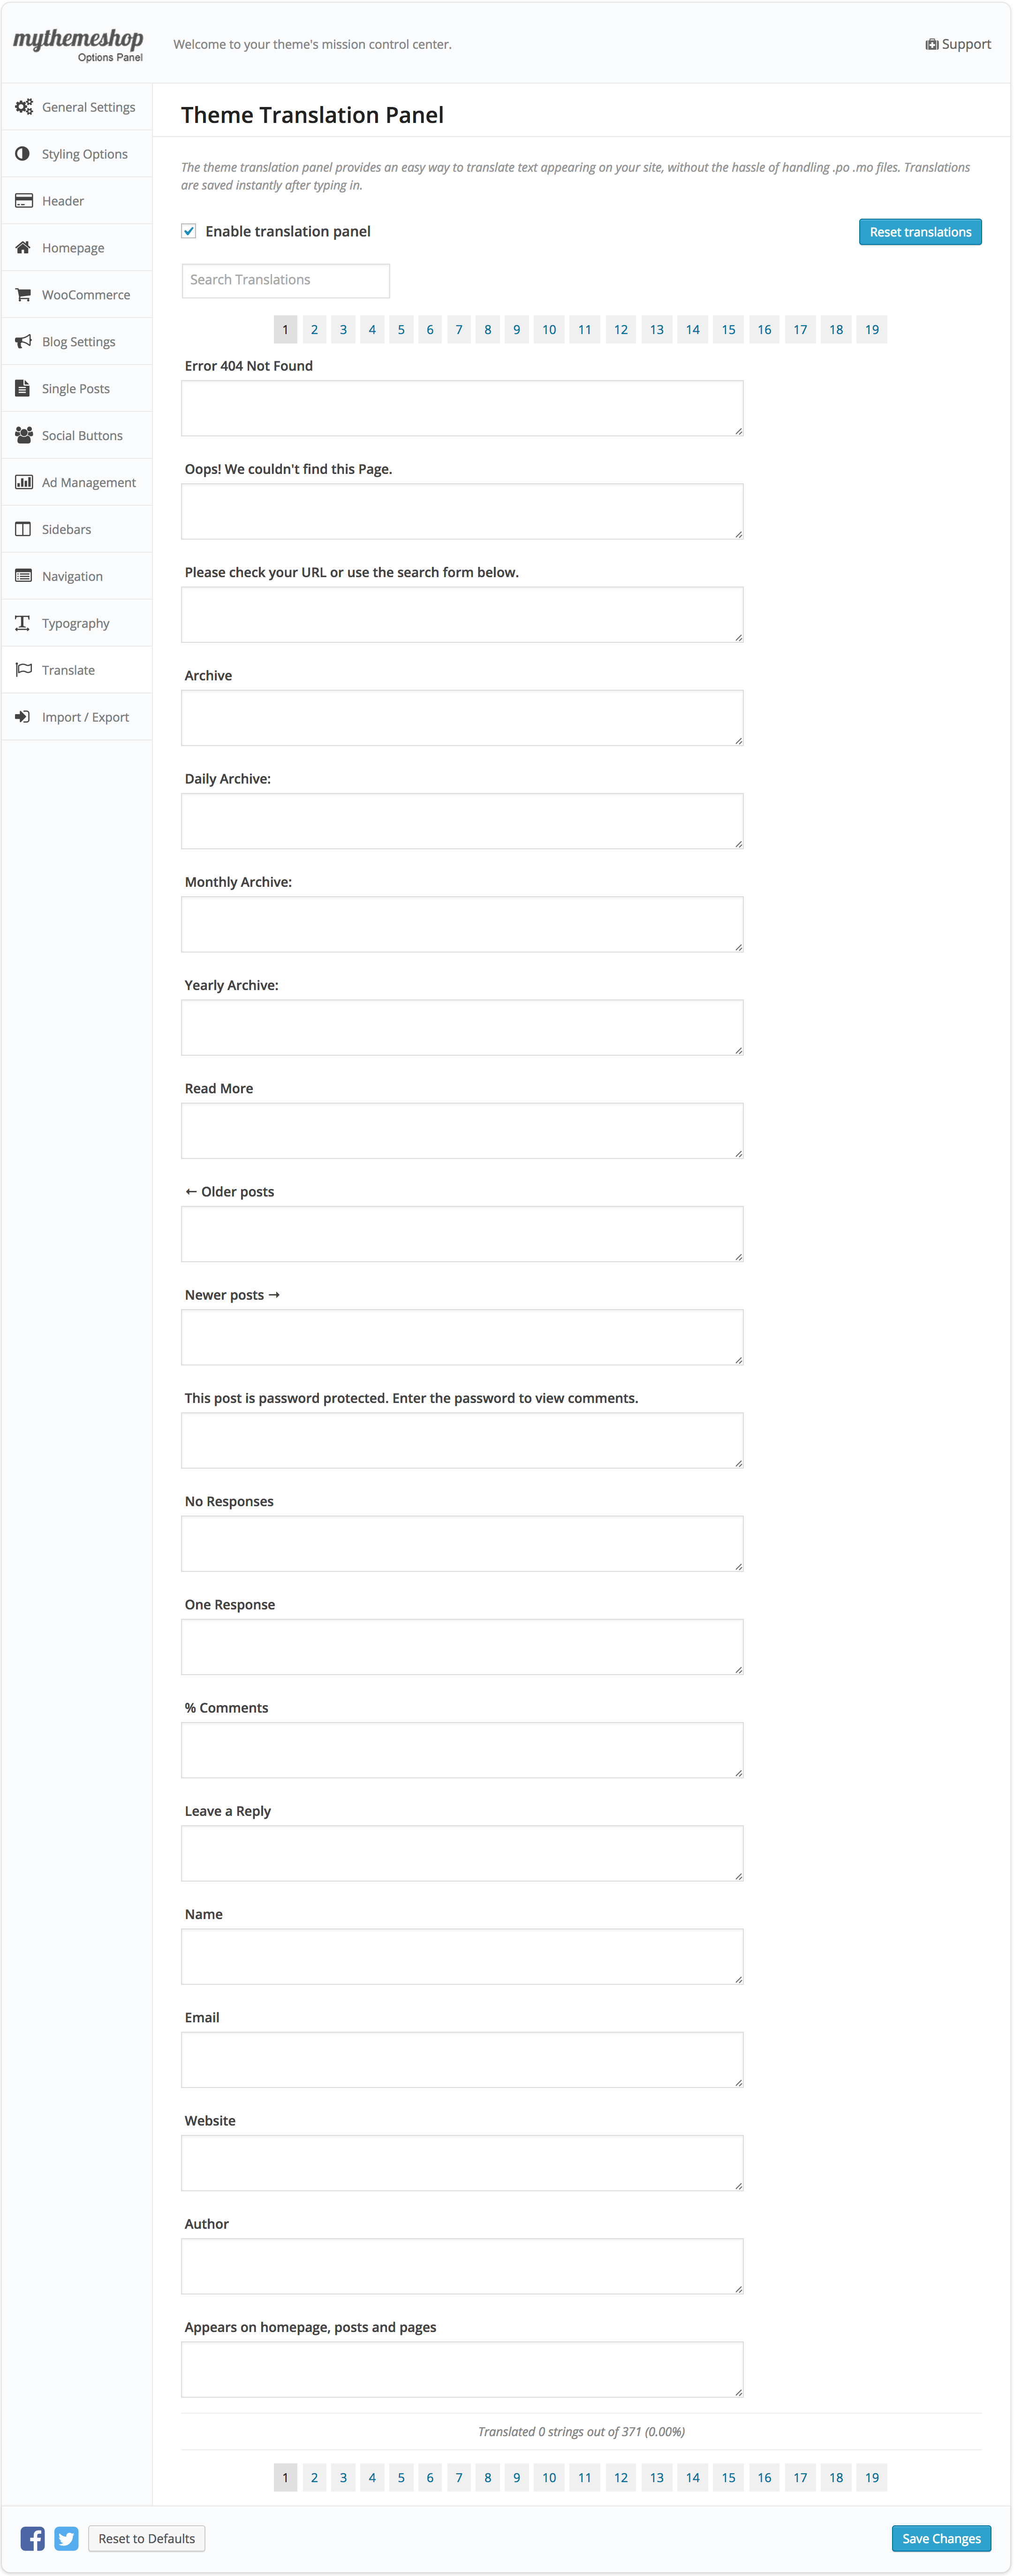Open the Facebook icon at the bottom
1014x2576 pixels.
click(33, 2537)
